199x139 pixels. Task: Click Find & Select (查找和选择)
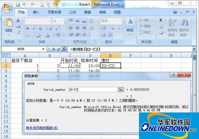pyautogui.click(x=184, y=27)
